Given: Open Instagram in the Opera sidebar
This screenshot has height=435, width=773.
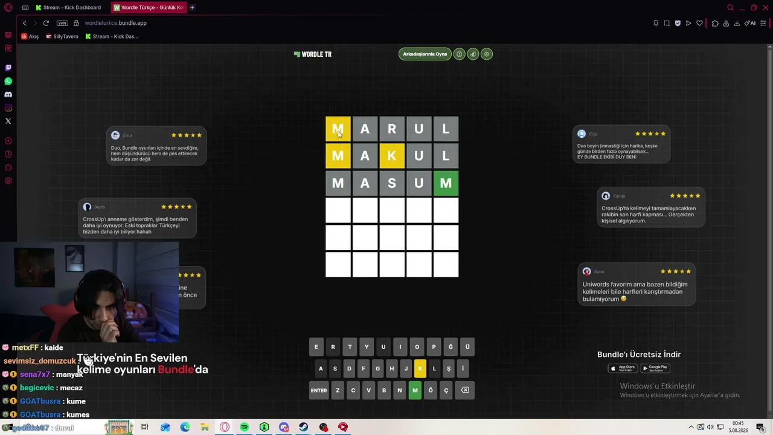Looking at the screenshot, I should [8, 108].
